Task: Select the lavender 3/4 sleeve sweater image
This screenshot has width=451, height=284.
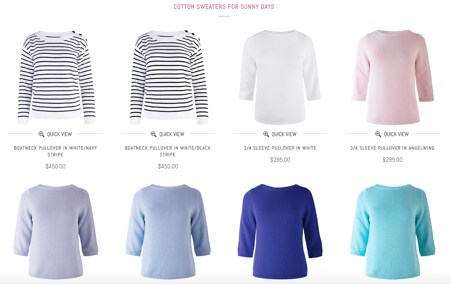Action: [x=56, y=232]
